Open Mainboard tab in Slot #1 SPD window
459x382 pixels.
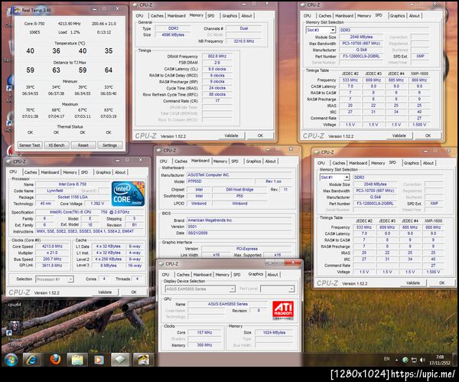tap(358, 163)
